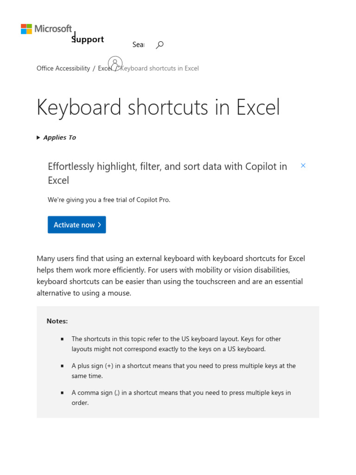Click into the Search input field
The height and width of the screenshot is (475, 356).
138,45
